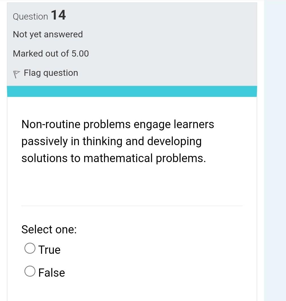Open the Flag question action
The height and width of the screenshot is (301, 286).
point(51,73)
